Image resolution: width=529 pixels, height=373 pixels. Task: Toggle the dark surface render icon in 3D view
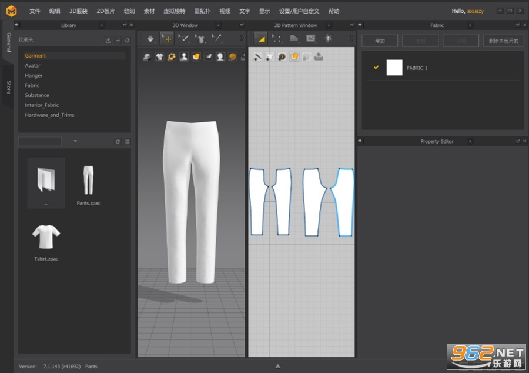point(208,56)
